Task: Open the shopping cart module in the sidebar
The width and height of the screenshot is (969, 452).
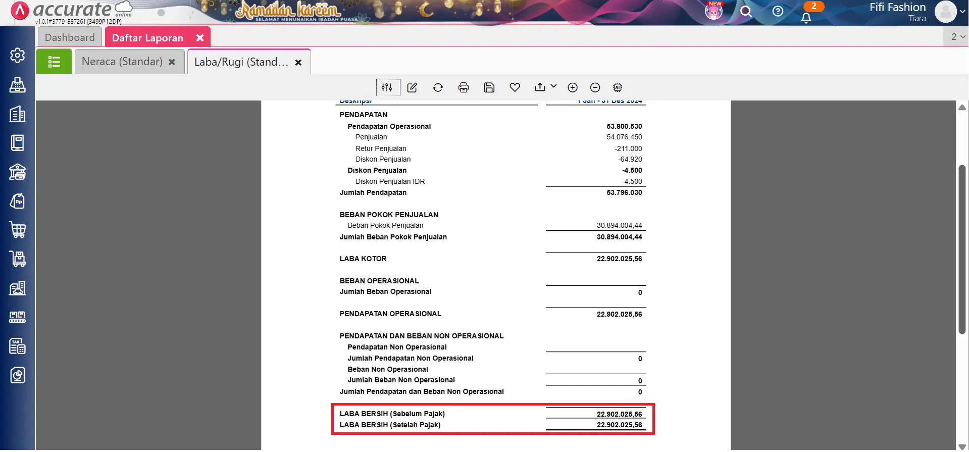Action: click(18, 230)
